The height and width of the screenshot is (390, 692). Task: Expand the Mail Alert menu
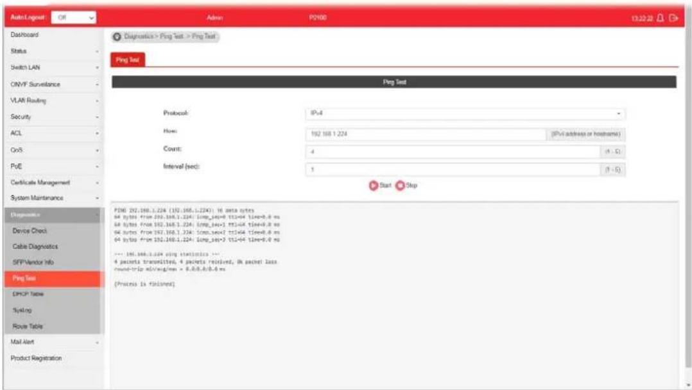click(53, 342)
